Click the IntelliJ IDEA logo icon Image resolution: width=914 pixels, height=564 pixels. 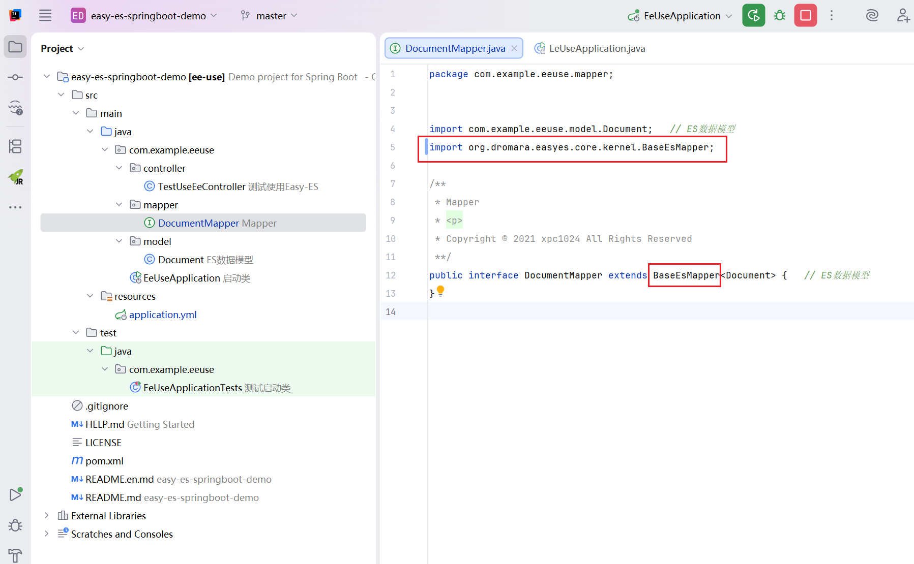[15, 15]
